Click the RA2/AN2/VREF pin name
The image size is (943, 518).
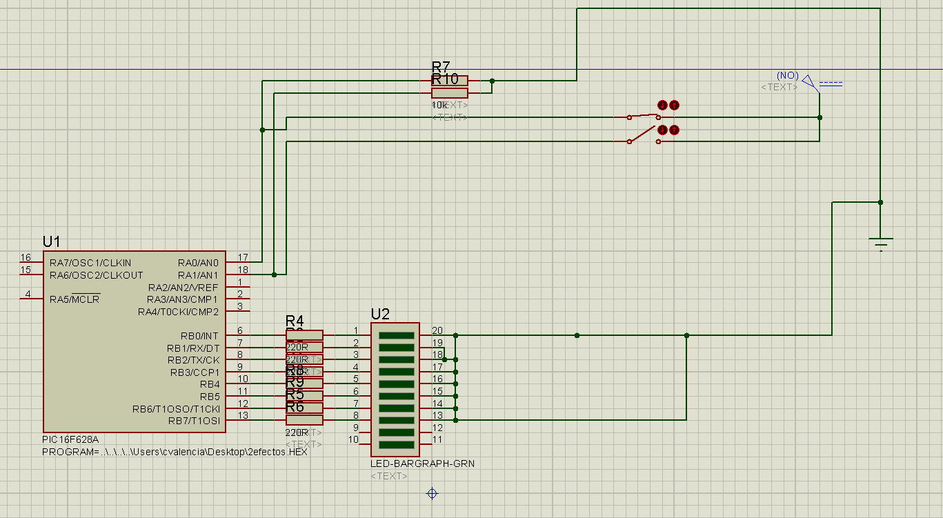pos(183,287)
